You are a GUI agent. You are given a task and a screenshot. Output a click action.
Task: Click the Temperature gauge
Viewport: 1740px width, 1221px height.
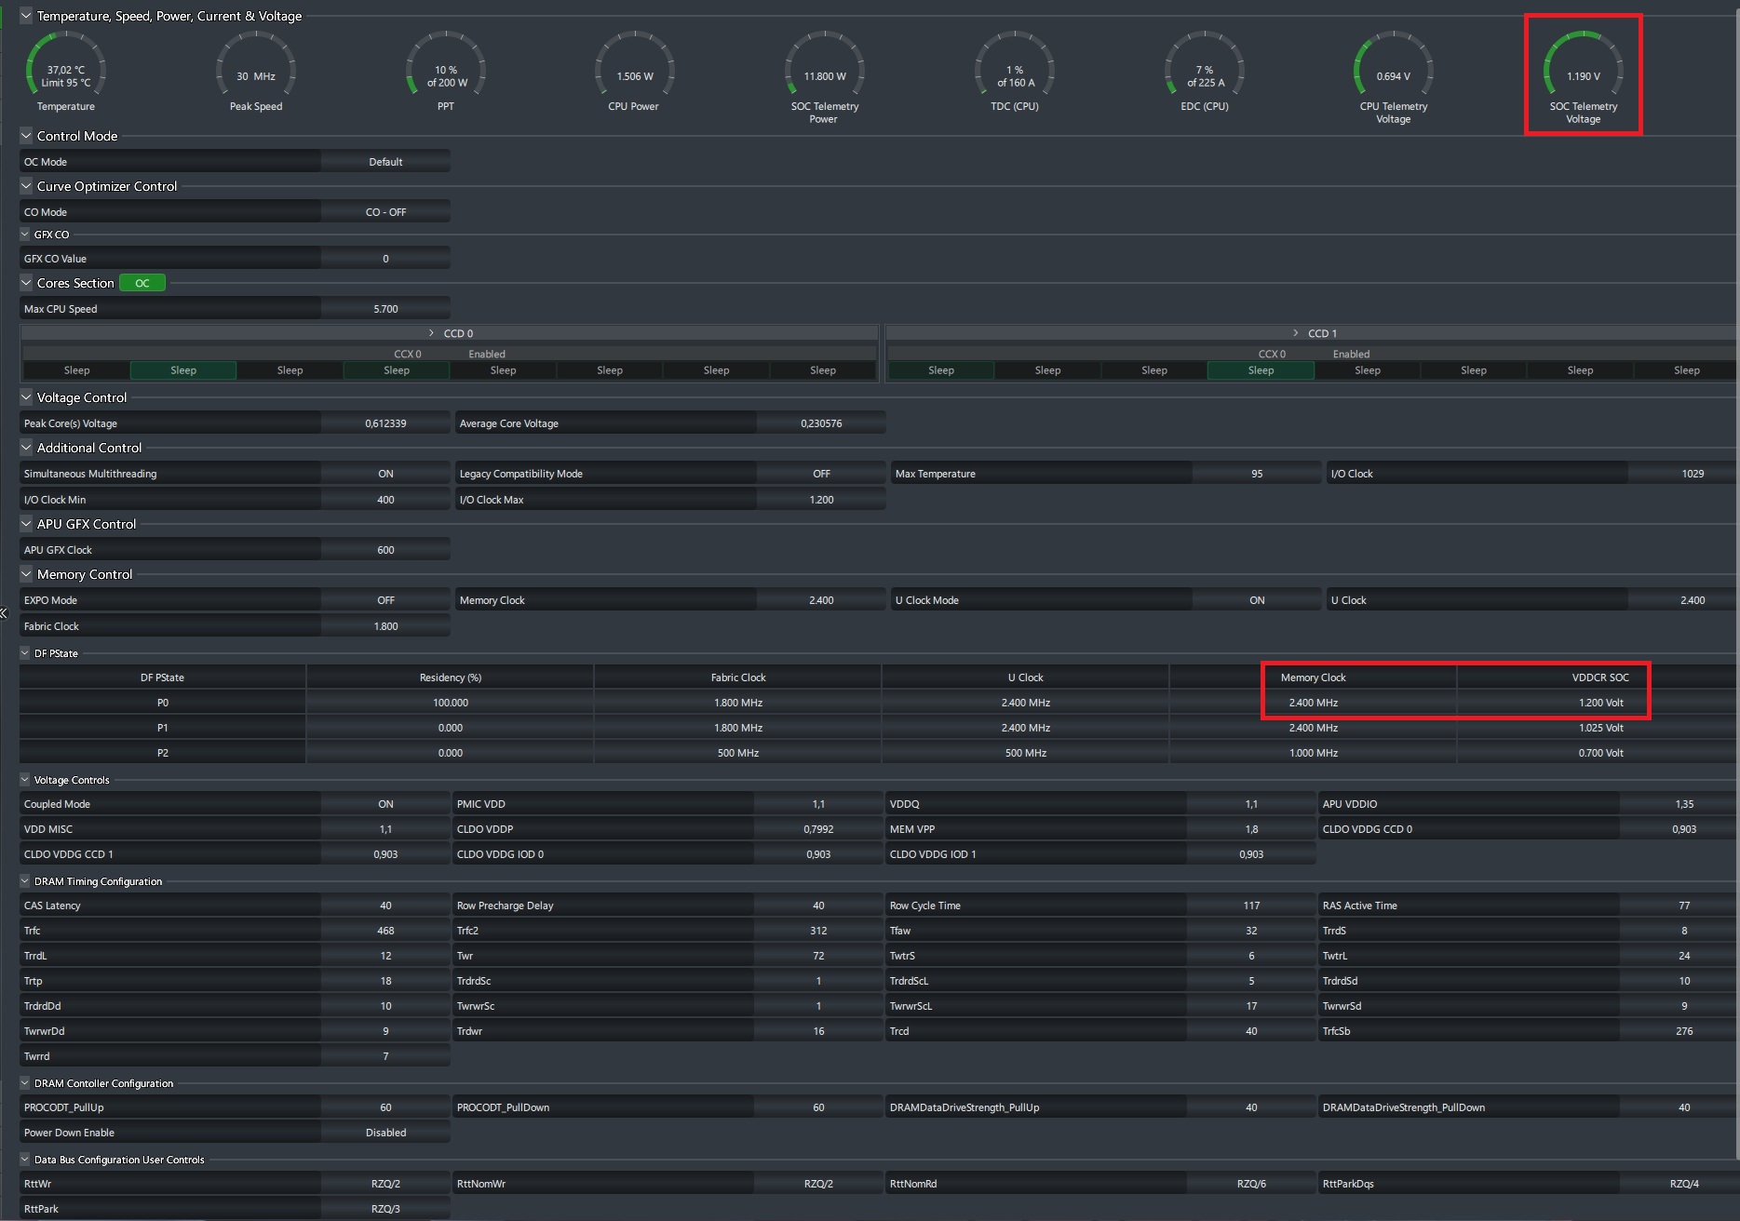click(x=66, y=72)
